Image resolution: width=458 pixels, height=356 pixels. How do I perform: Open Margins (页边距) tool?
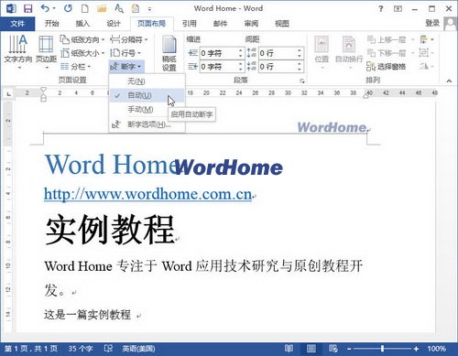point(46,52)
